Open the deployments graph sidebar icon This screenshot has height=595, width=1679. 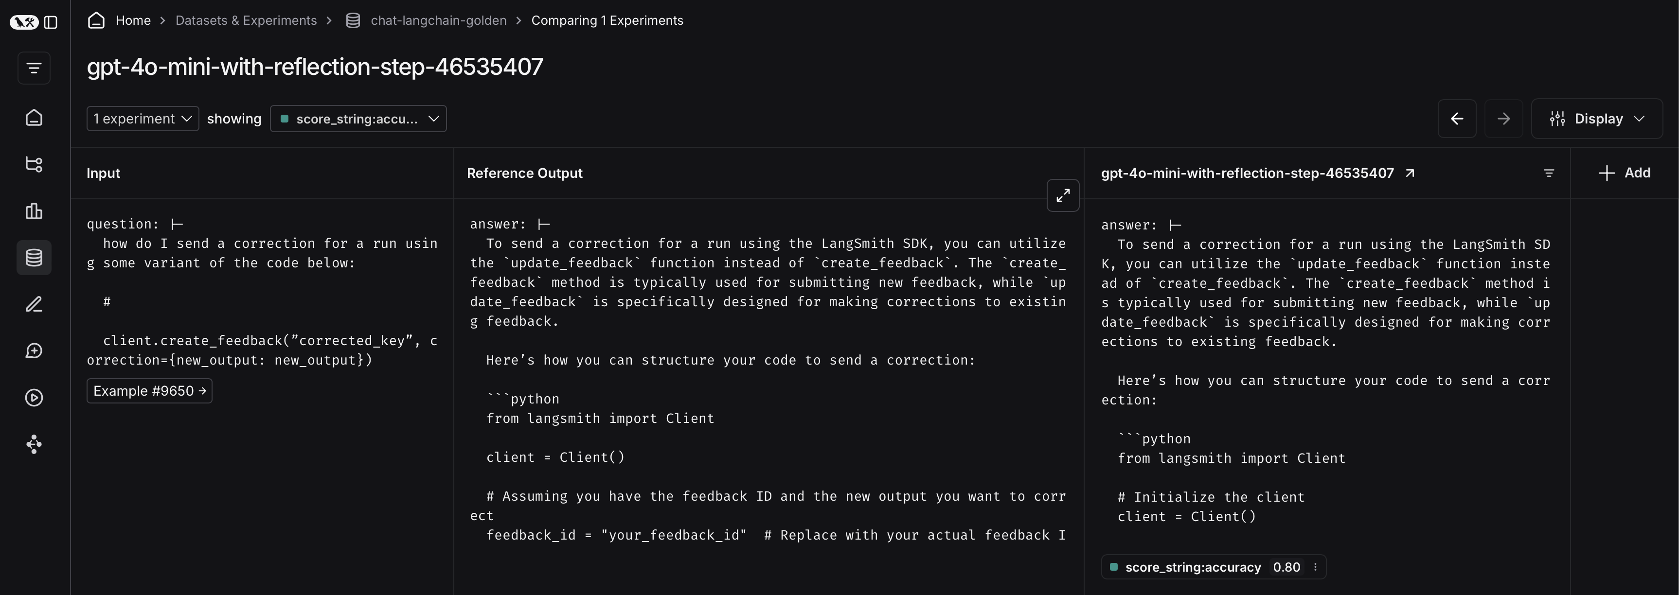pos(34,444)
